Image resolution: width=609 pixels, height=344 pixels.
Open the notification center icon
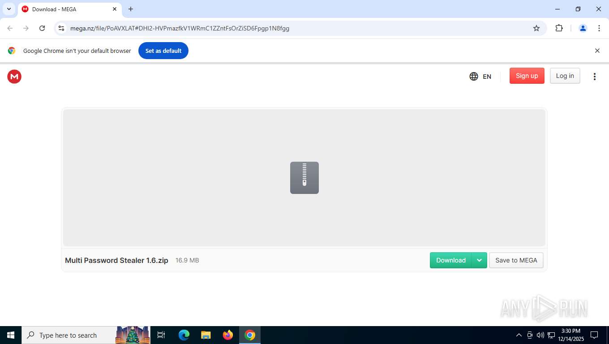[x=594, y=335]
